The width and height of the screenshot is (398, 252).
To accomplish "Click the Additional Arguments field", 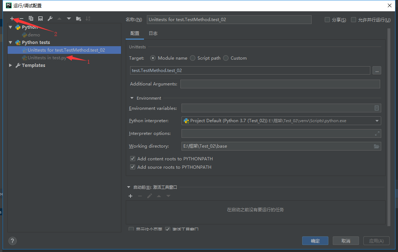I will [280, 84].
